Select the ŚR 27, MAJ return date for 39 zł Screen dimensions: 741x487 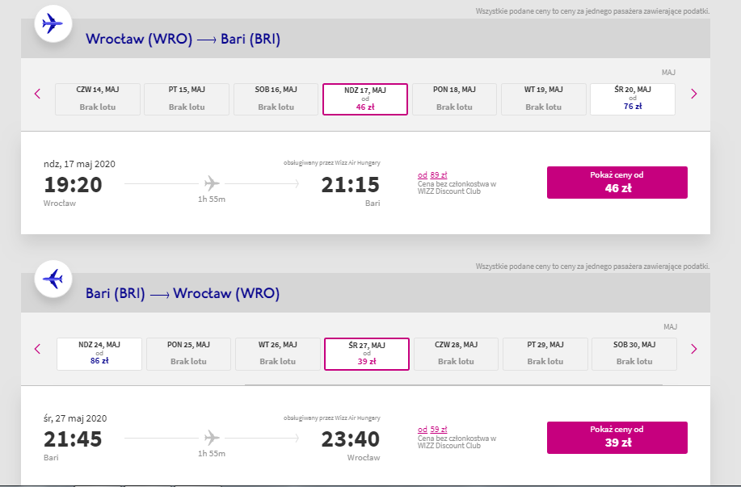[x=367, y=354]
